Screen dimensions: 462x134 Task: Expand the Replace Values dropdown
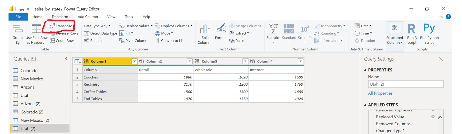click(152, 26)
